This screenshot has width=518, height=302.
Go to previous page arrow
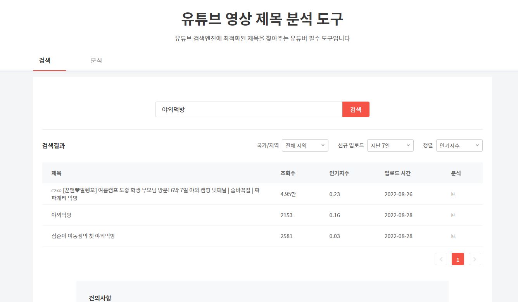(441, 259)
